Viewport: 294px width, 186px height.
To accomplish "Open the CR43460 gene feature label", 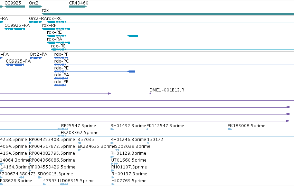I will 78,3.
